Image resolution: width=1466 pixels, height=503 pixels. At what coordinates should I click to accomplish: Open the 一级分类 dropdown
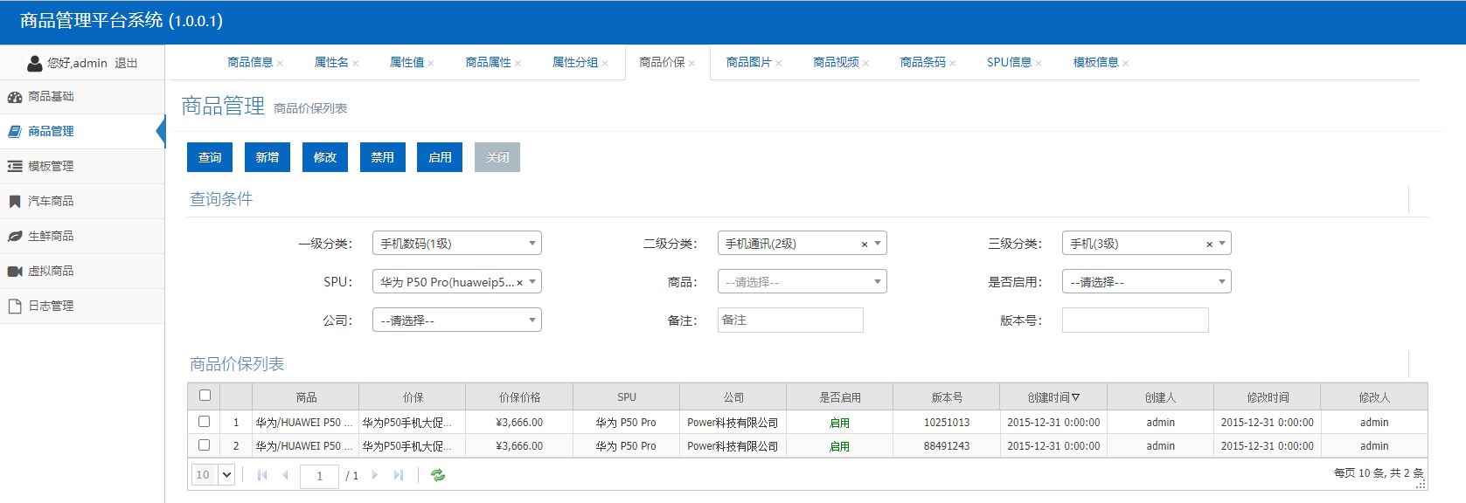[x=457, y=243]
